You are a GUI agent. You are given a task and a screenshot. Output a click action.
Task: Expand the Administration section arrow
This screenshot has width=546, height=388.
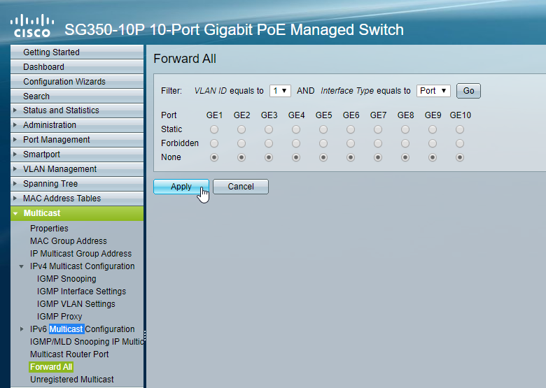[15, 125]
